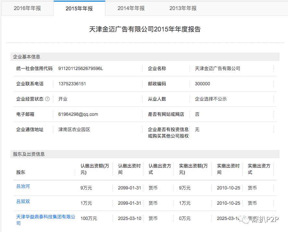Open shareholder link 吕双双
The height and width of the screenshot is (232, 288).
point(23,201)
